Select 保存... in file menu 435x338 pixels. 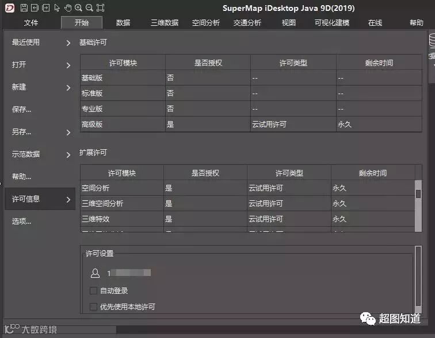coord(40,110)
